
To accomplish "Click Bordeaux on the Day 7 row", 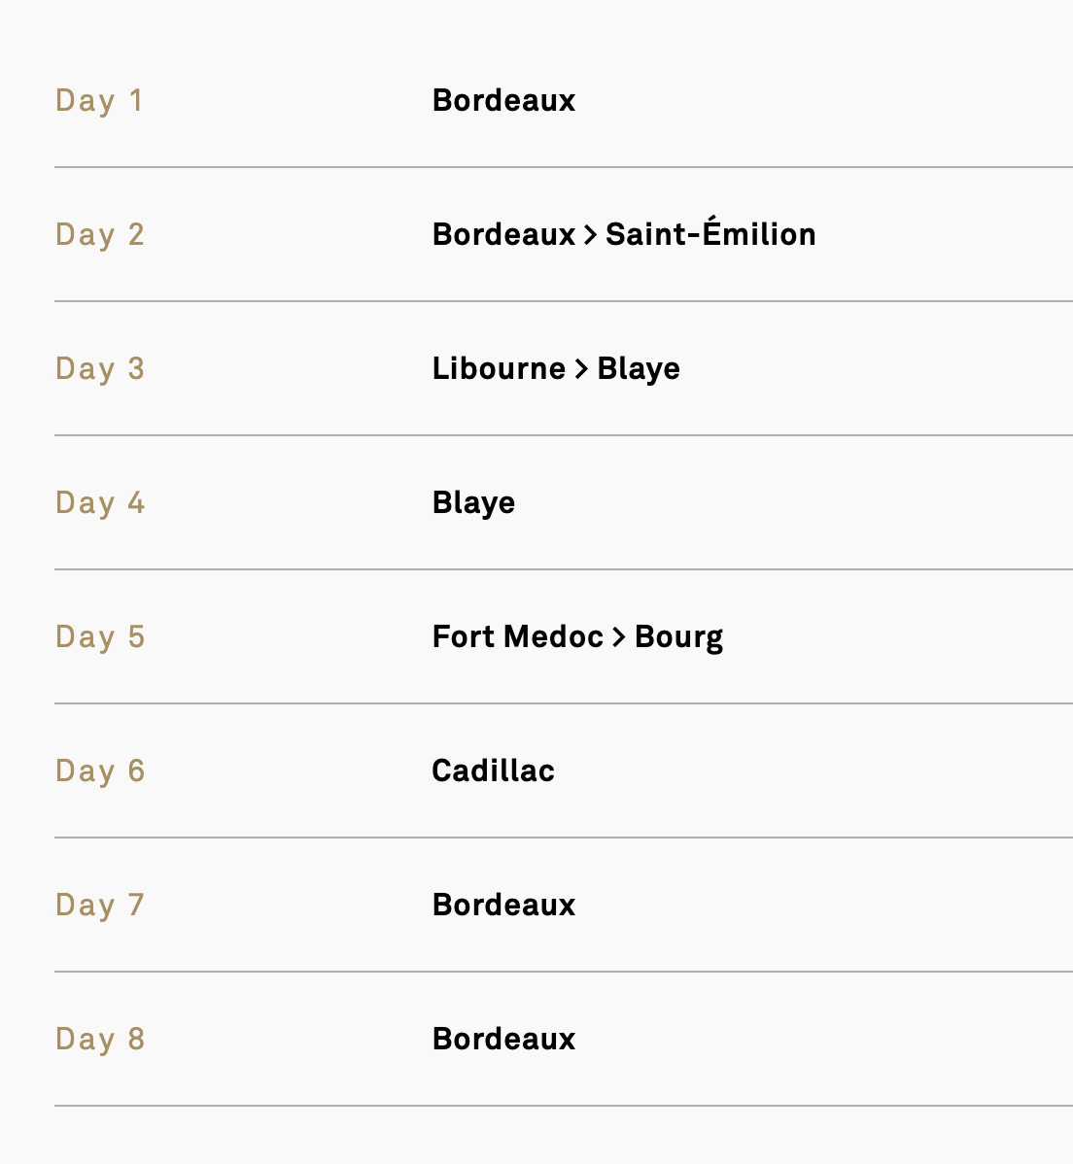I will tap(503, 905).
